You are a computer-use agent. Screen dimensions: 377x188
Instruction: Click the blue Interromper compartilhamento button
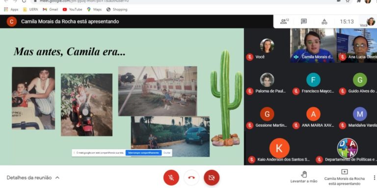click(x=143, y=153)
